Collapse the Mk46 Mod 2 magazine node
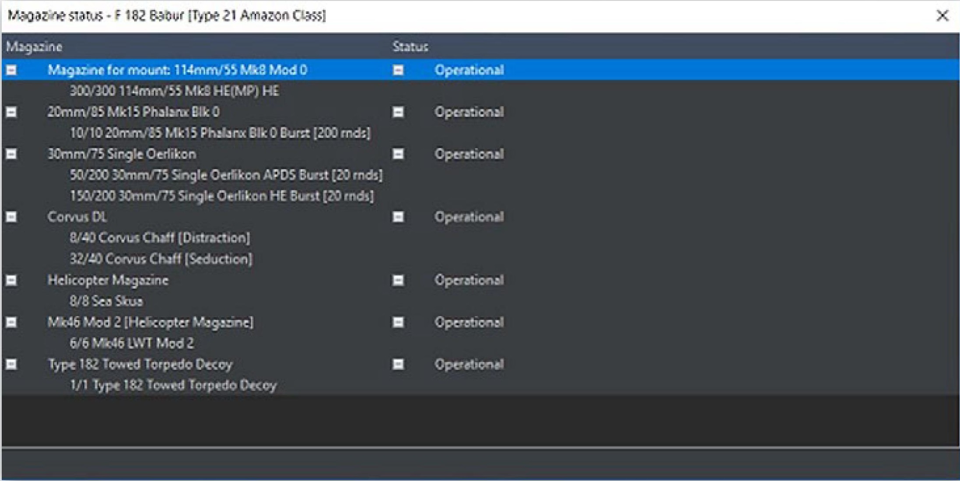This screenshot has height=481, width=960. coord(11,322)
